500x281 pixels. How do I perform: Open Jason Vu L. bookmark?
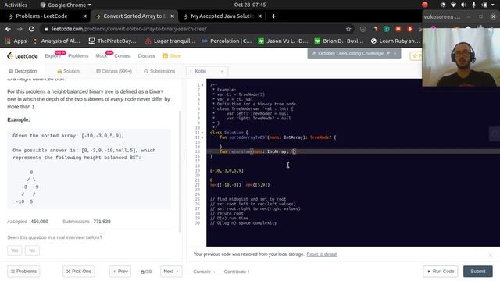(283, 41)
